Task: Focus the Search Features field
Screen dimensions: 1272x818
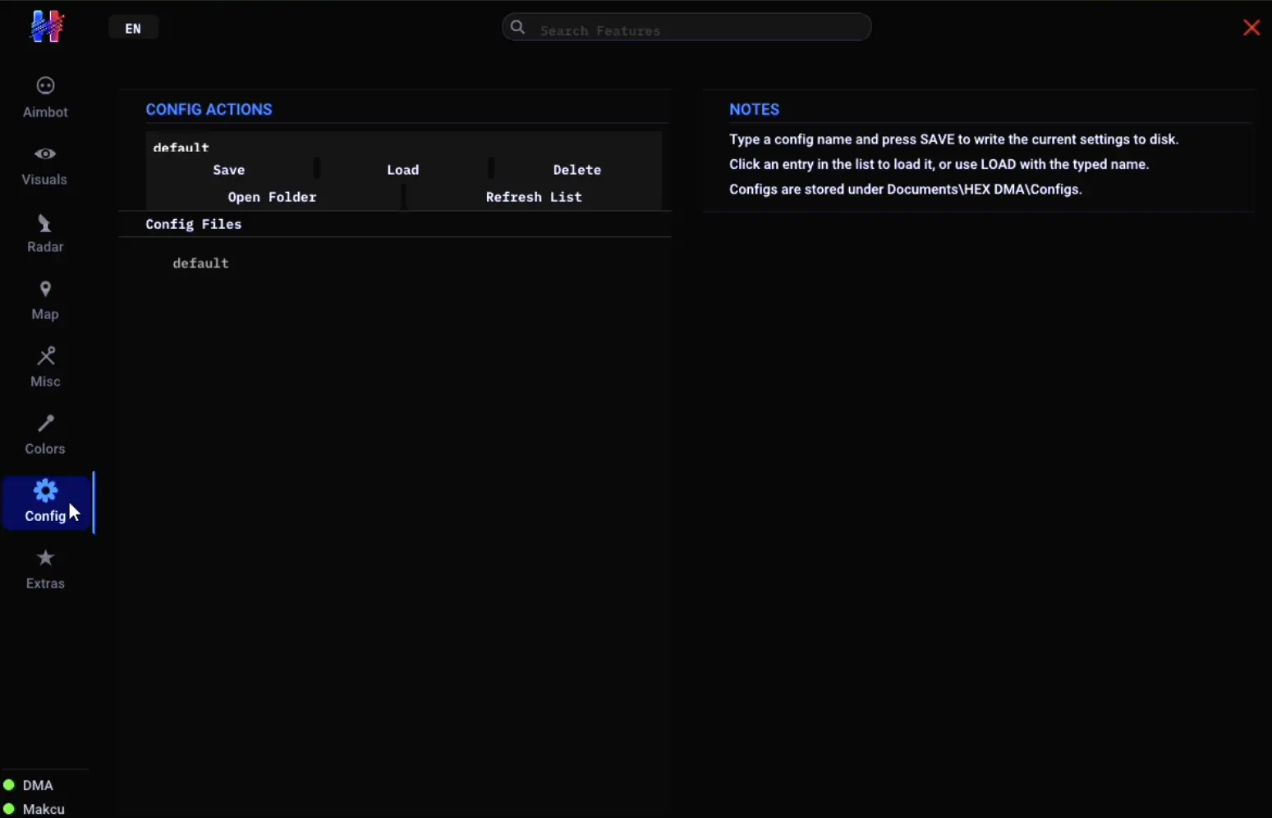Action: point(687,27)
